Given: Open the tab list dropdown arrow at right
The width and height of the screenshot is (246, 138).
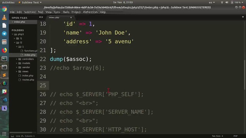Looking at the screenshot, I should (x=243, y=17).
